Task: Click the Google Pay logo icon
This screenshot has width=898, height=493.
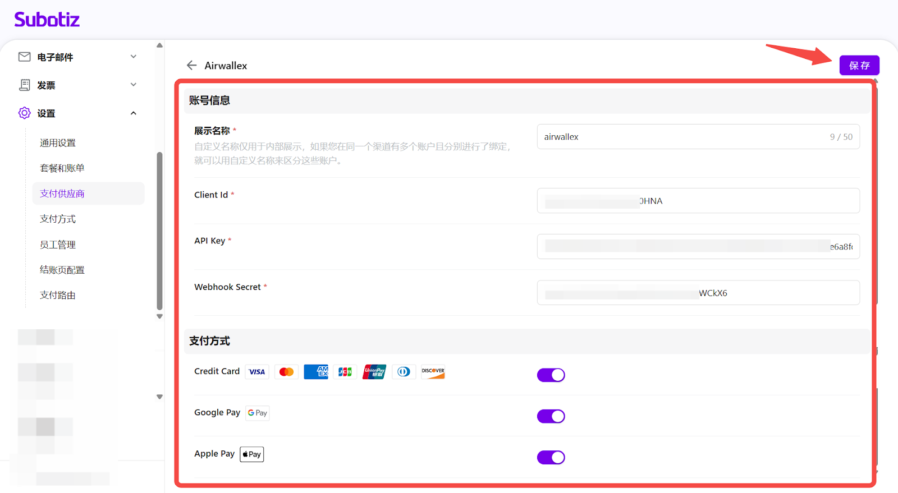Action: (x=258, y=413)
